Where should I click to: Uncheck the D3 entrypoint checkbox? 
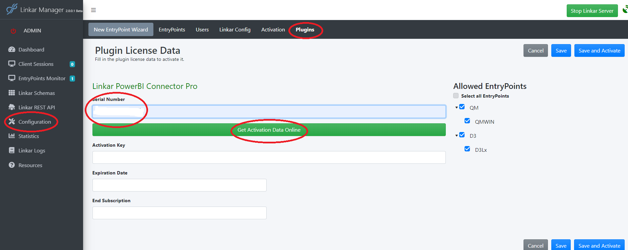coord(462,135)
